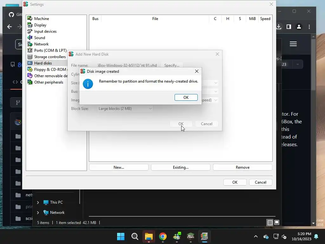The image size is (325, 244).
Task: Switch File Explorer to details view
Action: pos(270,223)
